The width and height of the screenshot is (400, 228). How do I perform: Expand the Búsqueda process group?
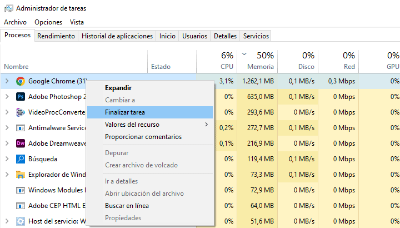[x=7, y=159]
